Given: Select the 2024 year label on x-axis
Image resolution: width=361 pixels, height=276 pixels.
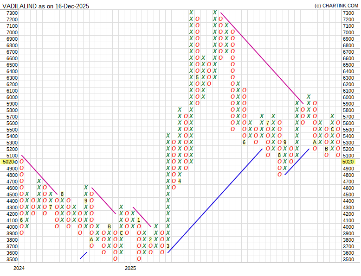Looking at the screenshot, I should coord(19,268).
